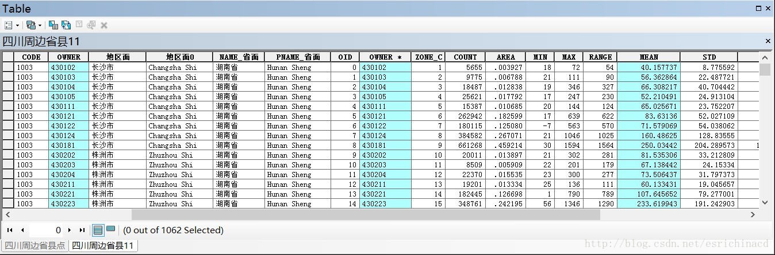This screenshot has width=775, height=255.
Task: Switch to the 四川周边省县11 bottom tab
Action: [x=103, y=246]
